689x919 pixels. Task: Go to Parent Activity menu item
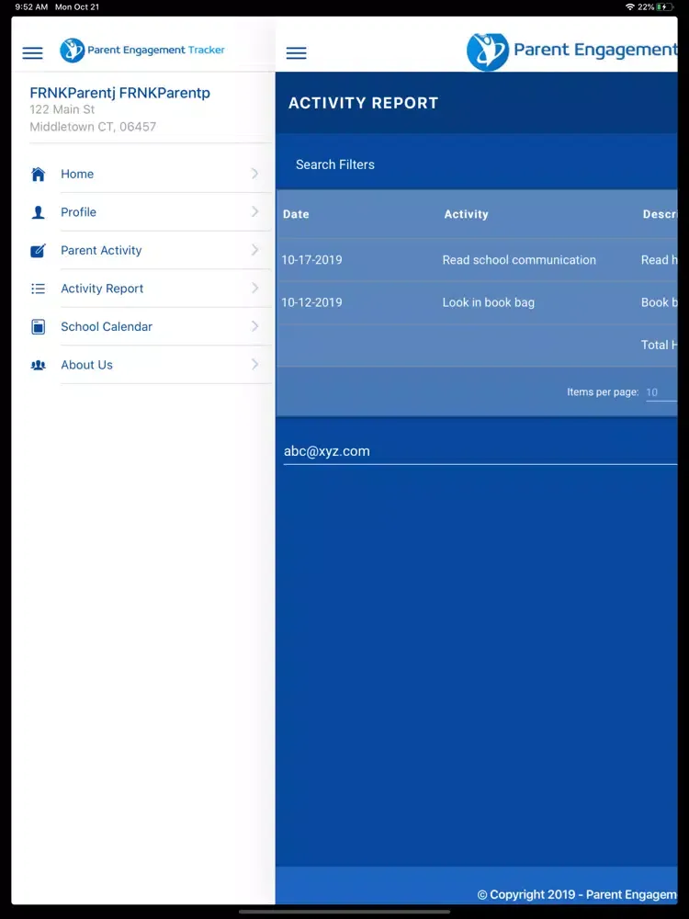151,250
